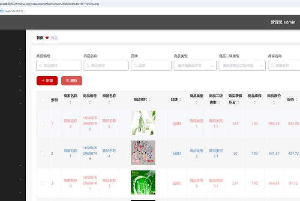Sort table by 商家名称 column
Image resolution: width=300 pixels, height=201 pixels.
70,103
